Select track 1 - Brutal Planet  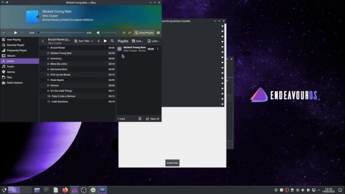78,48
